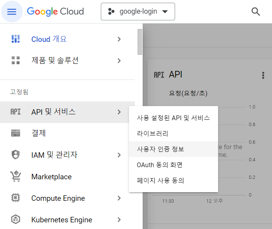Select 사용자 인증 정보 from submenu
Image resolution: width=272 pixels, height=229 pixels.
pos(160,149)
